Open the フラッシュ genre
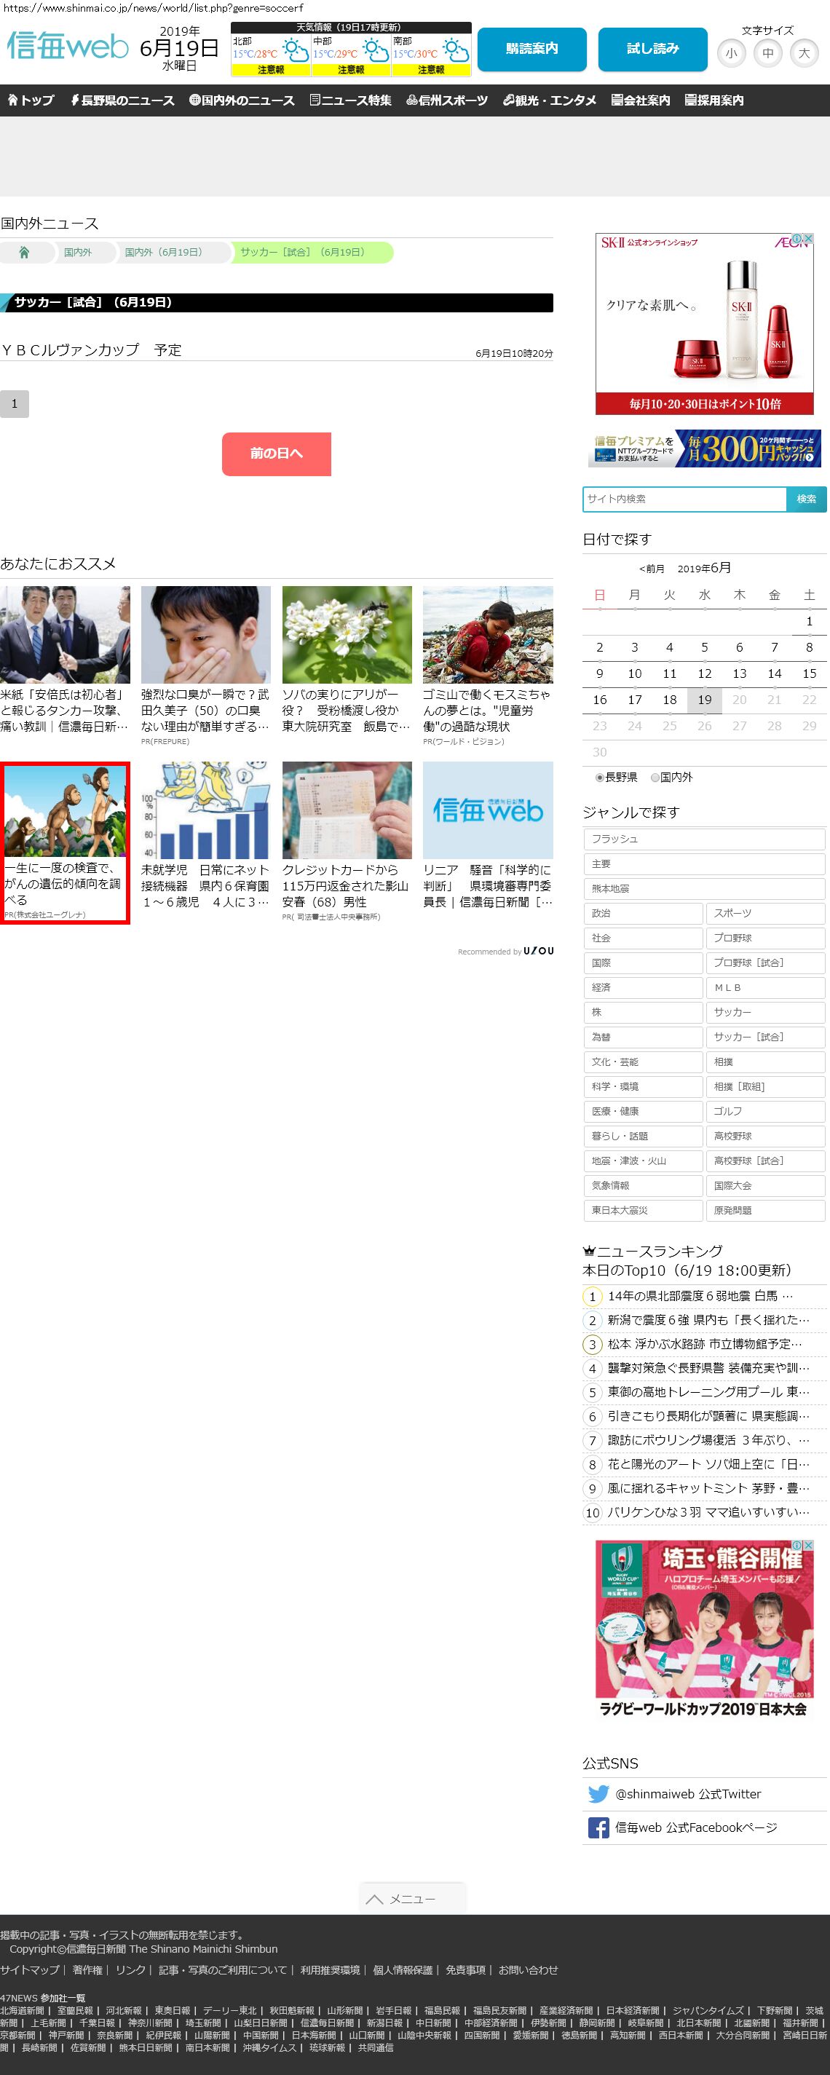This screenshot has width=830, height=2075. point(703,839)
